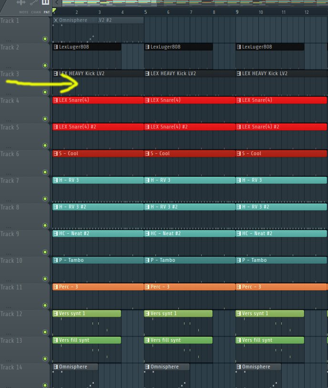Open clip menu icon of LexLuger808 at bar 5
328x388 pixels.
(147, 47)
